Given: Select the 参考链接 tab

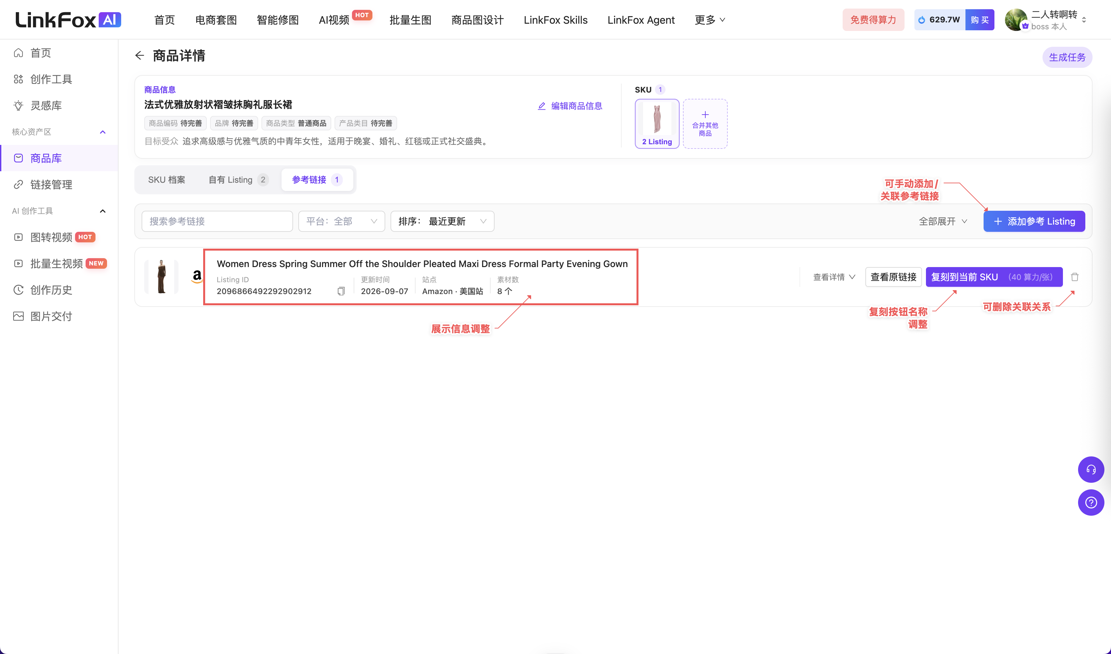Looking at the screenshot, I should click(317, 180).
